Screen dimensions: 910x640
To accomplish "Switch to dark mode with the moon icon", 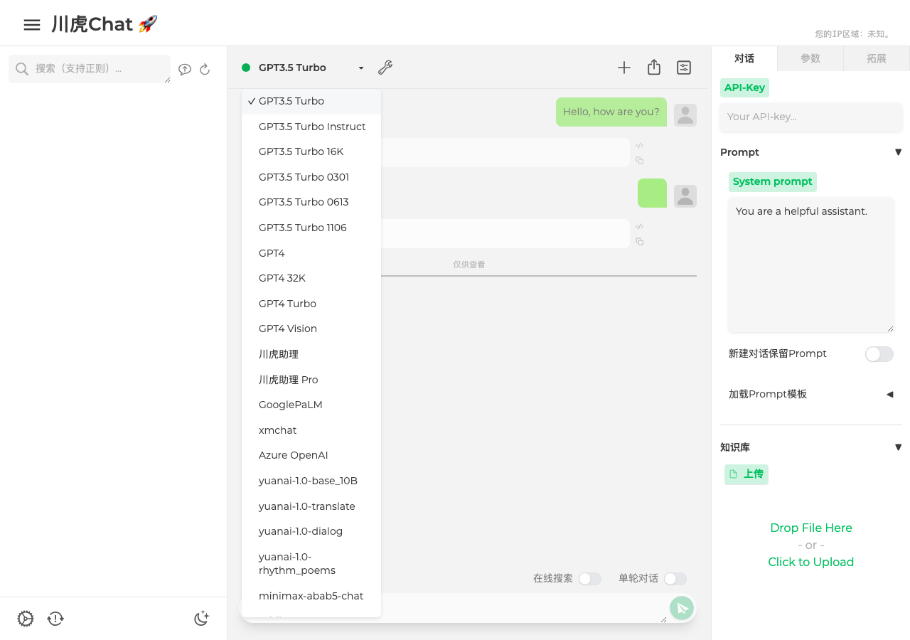I will [x=202, y=619].
